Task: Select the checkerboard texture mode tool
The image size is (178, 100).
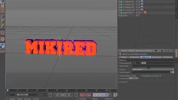Action: pos(3,6)
